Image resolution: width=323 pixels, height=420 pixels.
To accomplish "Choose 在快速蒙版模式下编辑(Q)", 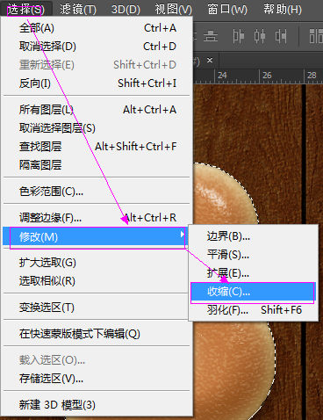I will (x=97, y=334).
